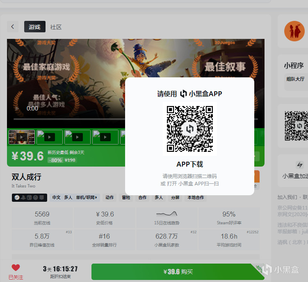The width and height of the screenshot is (308, 282).
Task: Click the 5569 当前在线 stat
Action: [x=42, y=218]
